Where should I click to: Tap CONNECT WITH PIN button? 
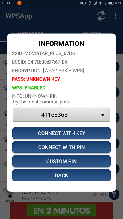coord(61,147)
